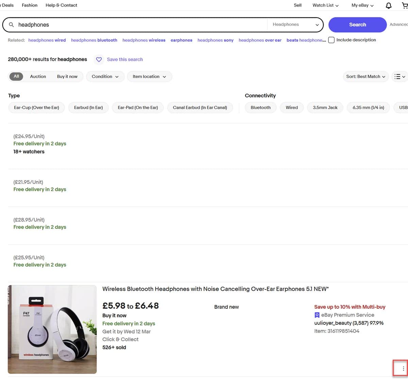Click the (£21.95/Unit) price text
Viewport: 408px width, 379px height.
(x=28, y=182)
